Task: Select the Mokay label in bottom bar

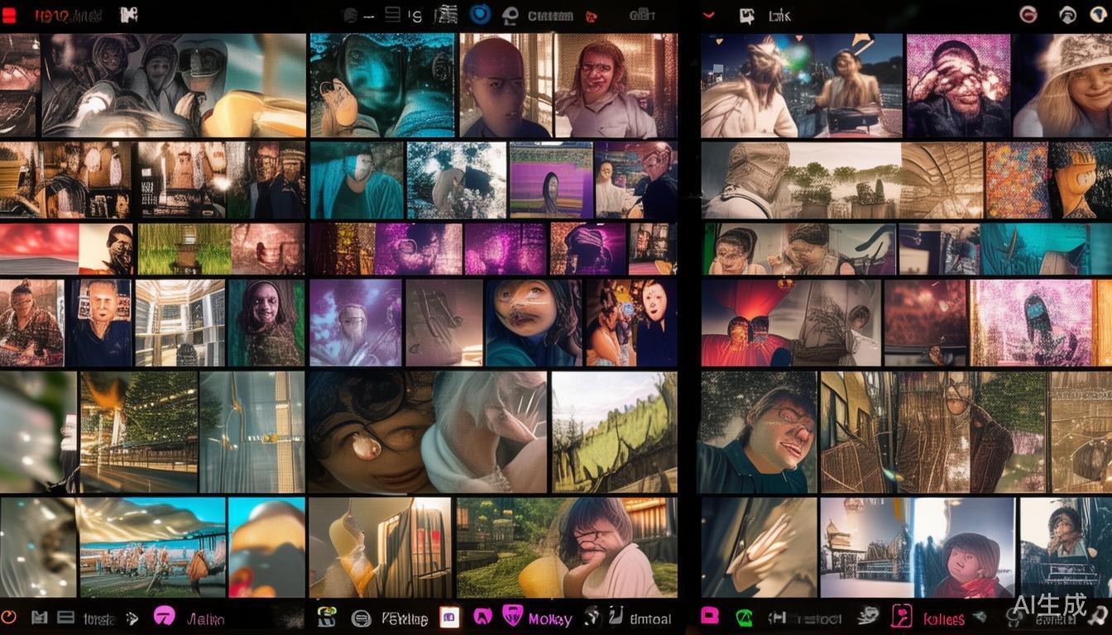Action: 550,619
